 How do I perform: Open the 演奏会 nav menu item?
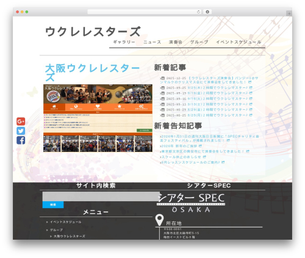coord(176,42)
